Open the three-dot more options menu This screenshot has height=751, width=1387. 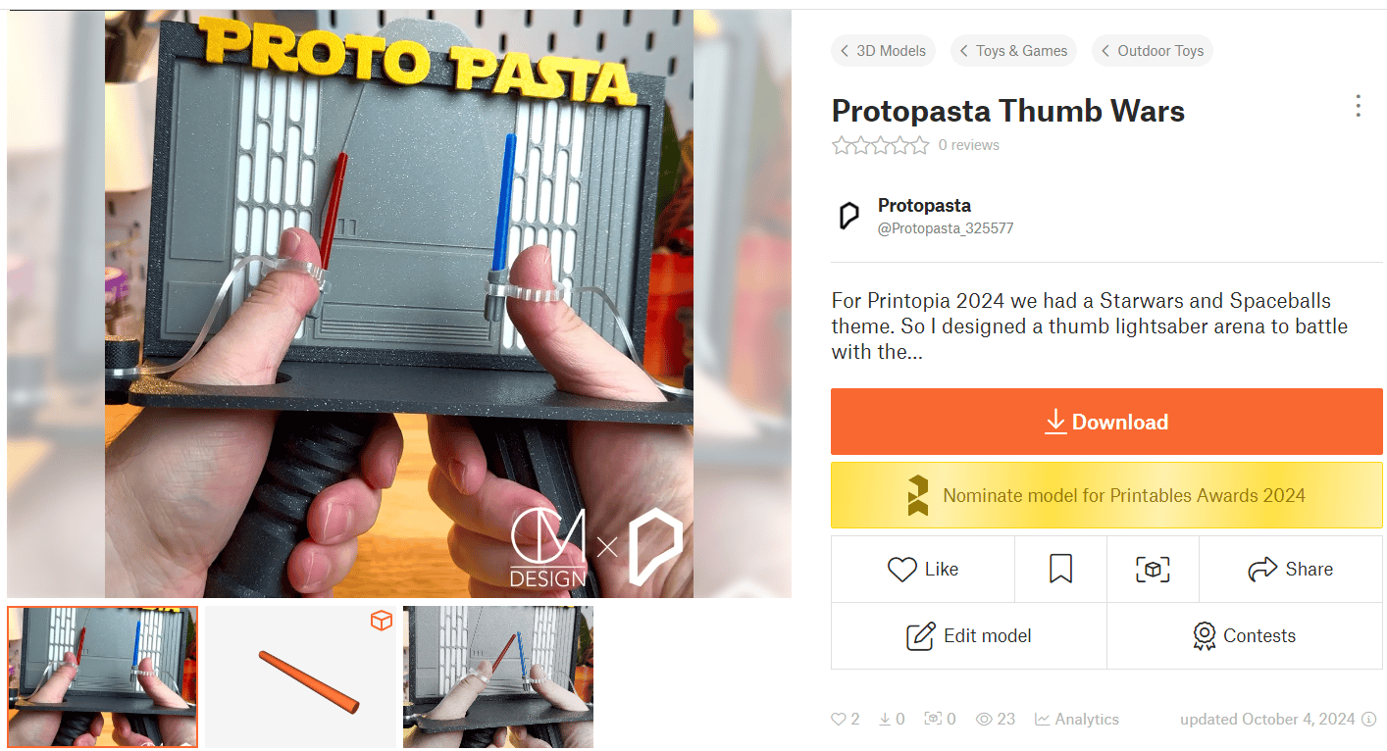click(1358, 106)
